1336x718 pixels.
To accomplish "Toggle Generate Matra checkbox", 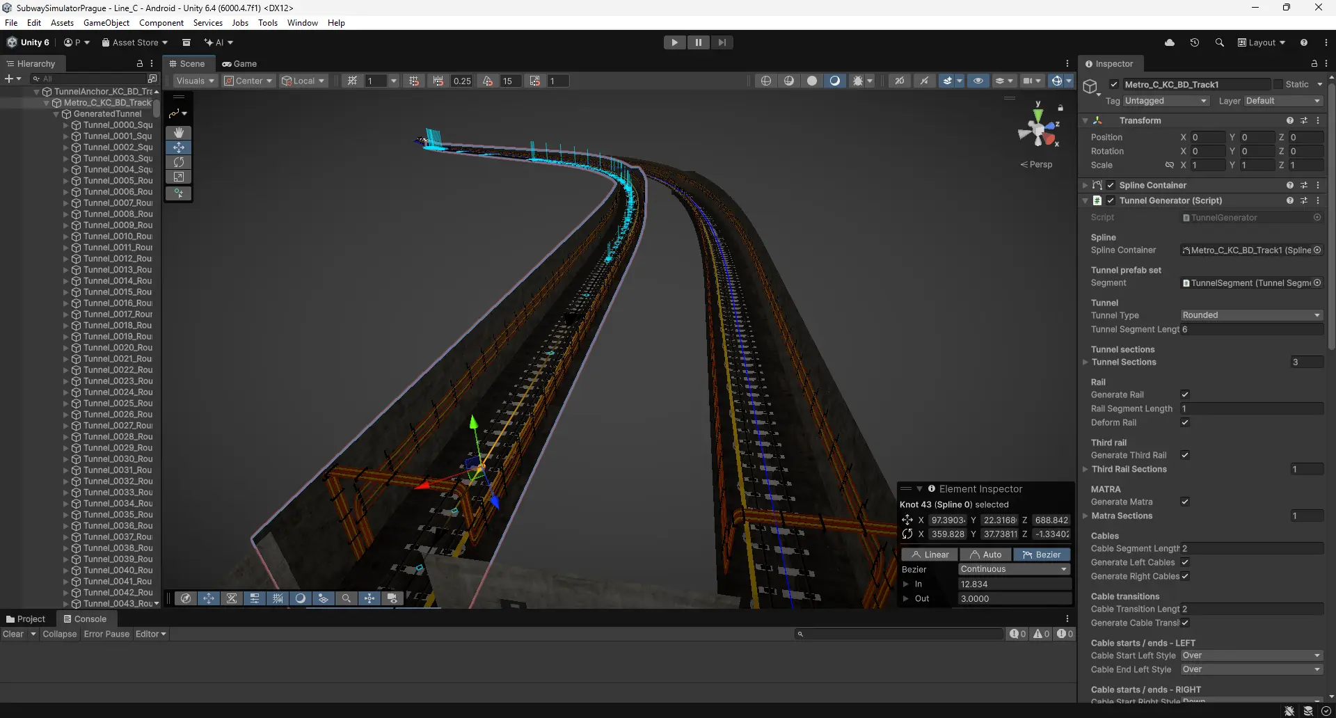I will point(1185,502).
